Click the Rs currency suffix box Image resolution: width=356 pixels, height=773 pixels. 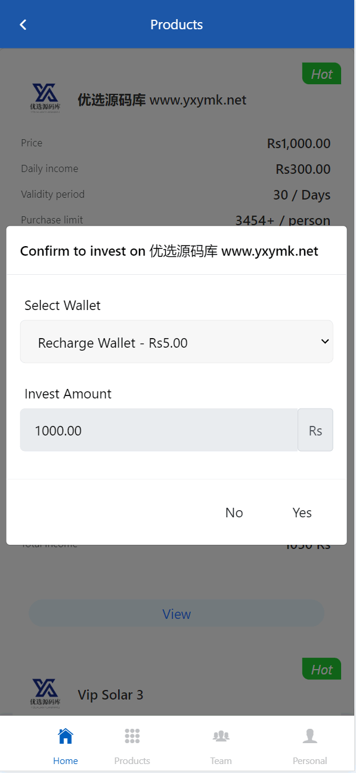(x=315, y=430)
